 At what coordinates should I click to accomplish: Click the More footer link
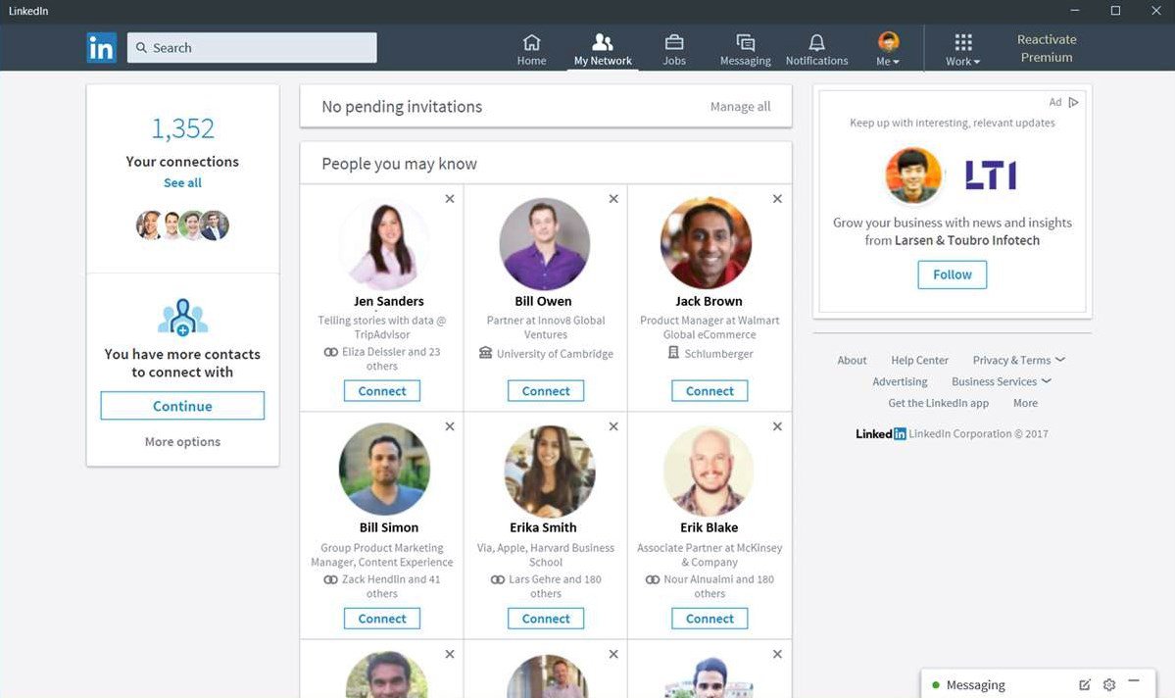pyautogui.click(x=1025, y=403)
